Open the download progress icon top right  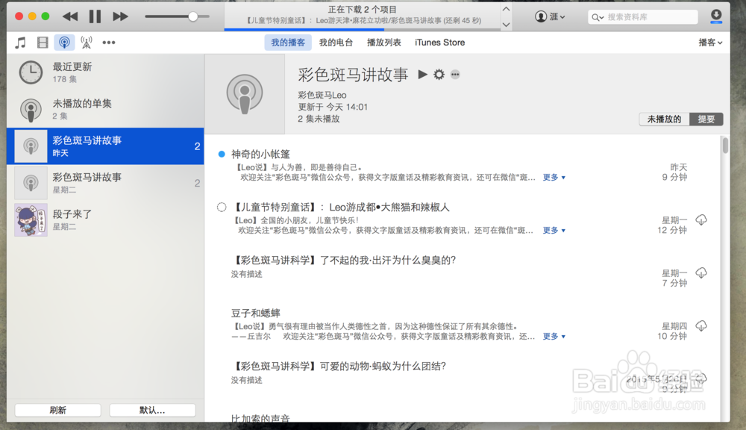point(717,16)
